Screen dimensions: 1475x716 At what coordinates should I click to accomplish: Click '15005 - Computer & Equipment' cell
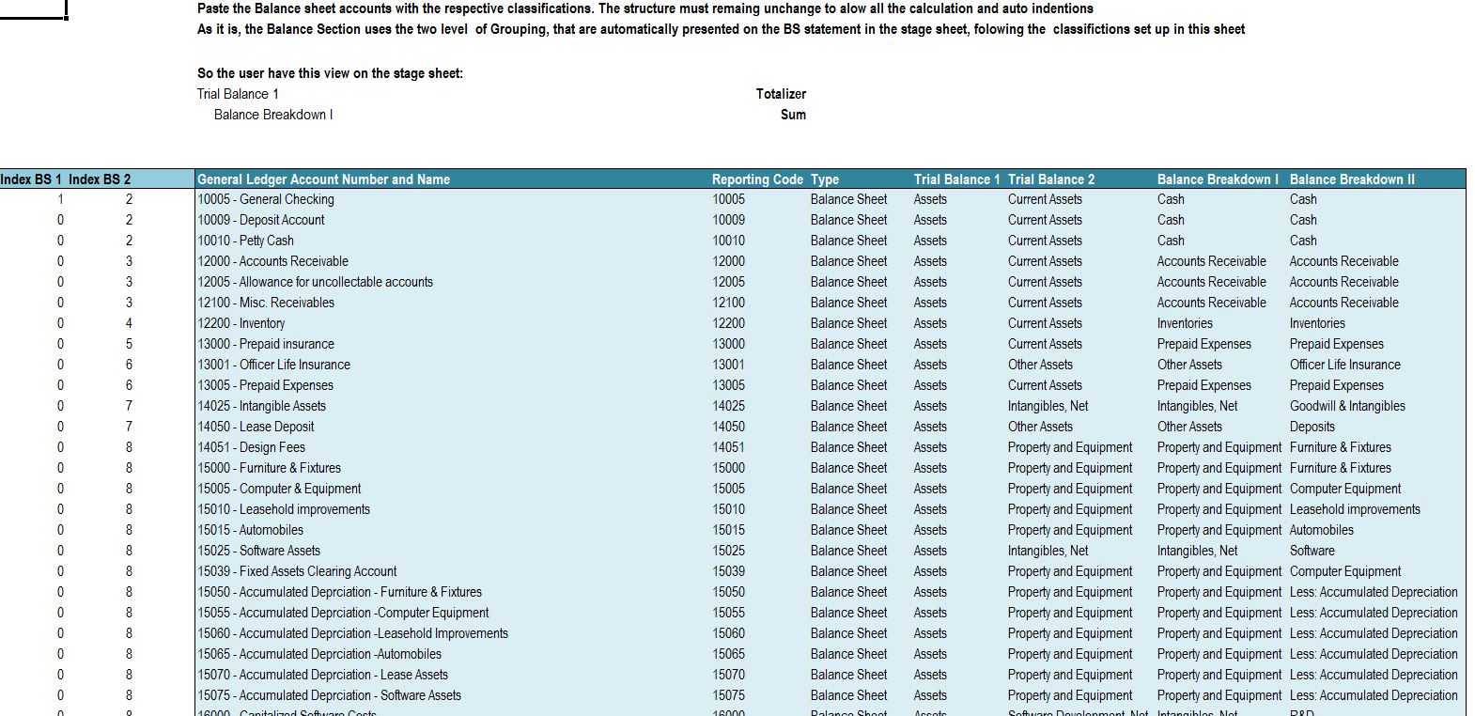click(279, 489)
